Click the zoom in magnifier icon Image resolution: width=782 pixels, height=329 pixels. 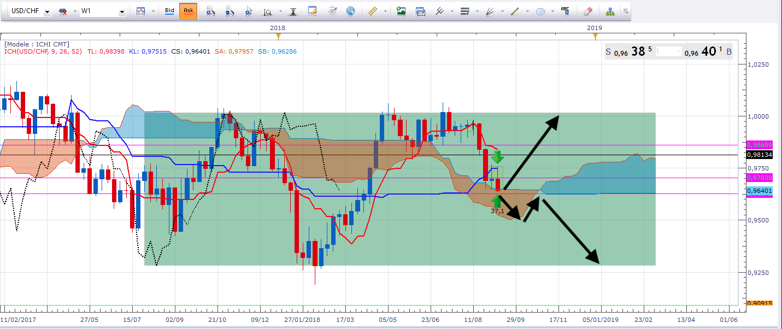pyautogui.click(x=210, y=11)
